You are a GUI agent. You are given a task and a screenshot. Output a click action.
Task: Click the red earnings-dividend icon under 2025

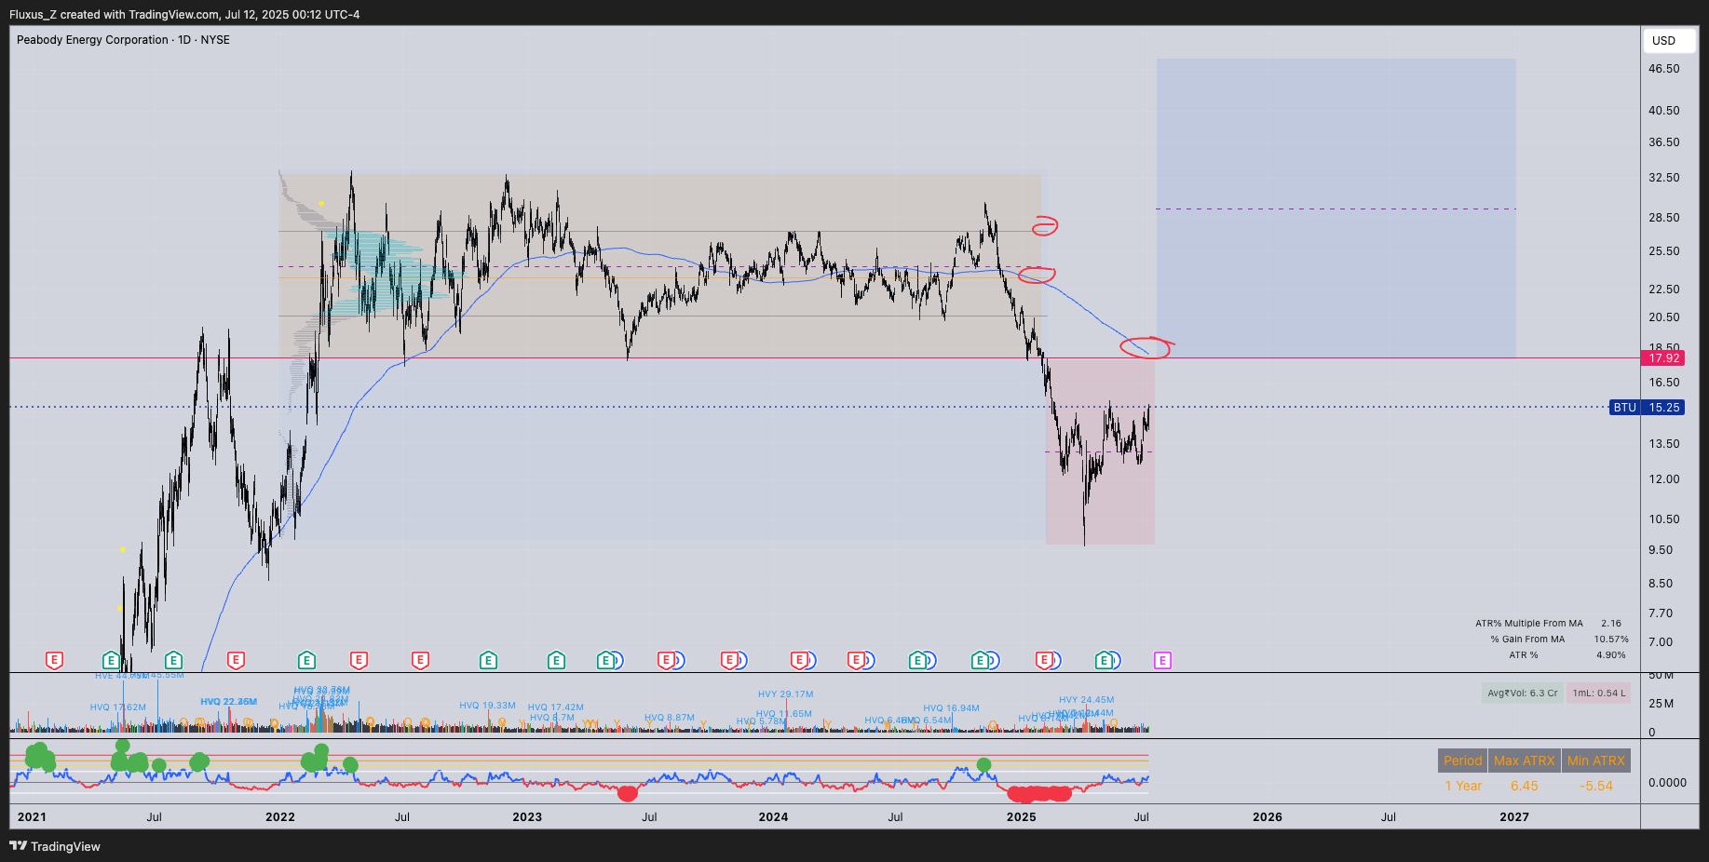click(1047, 660)
